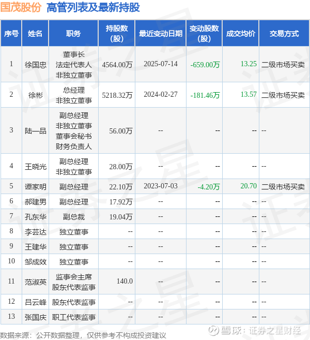Click the data source disclaimer at bottom
Image resolution: width=310 pixels, height=340 pixels.
pyautogui.click(x=83, y=335)
